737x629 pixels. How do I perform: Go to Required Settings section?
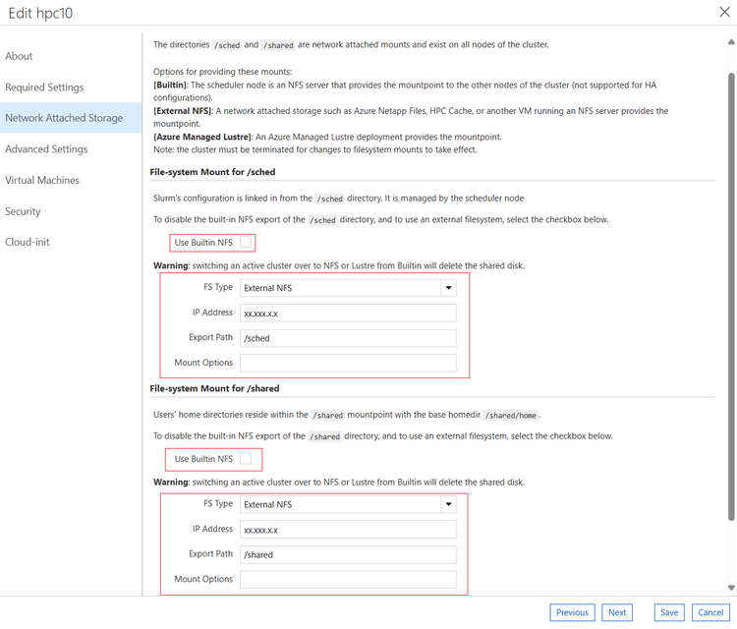(x=44, y=86)
